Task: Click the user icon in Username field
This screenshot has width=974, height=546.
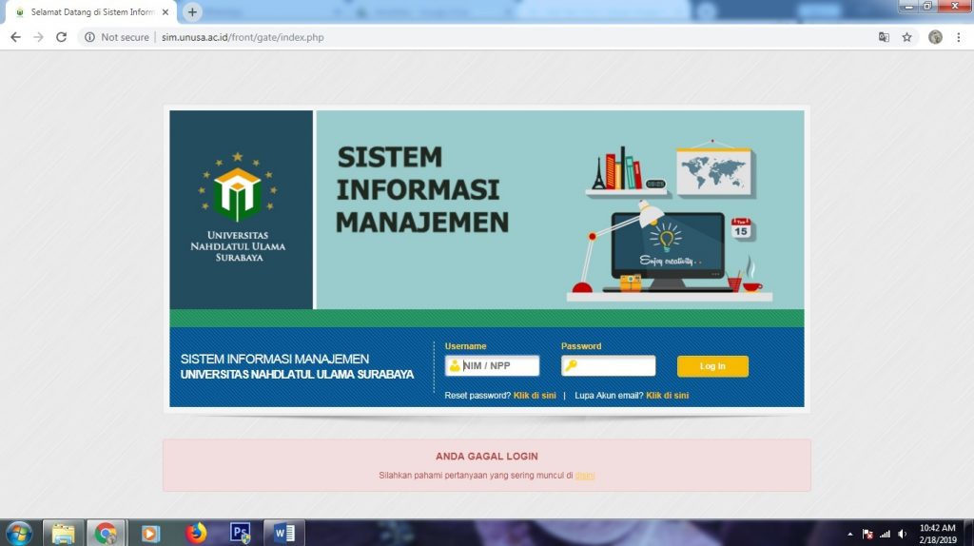Action: 454,366
